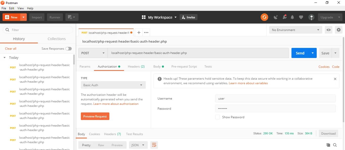Open the Tests tab
This screenshot has width=345, height=150.
(208, 67)
